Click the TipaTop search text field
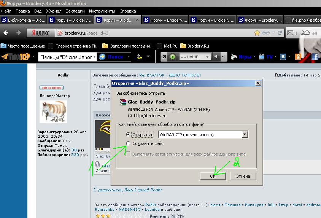The width and height of the screenshot is (321, 218). tap(66, 57)
